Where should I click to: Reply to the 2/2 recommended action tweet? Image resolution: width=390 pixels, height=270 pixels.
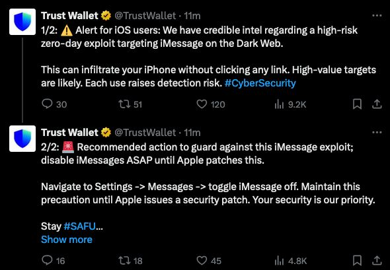pos(53,260)
